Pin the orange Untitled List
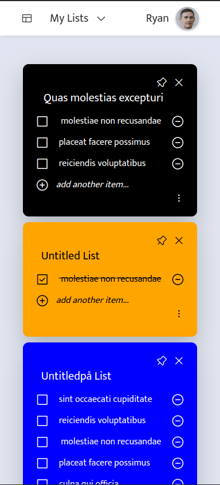Image resolution: width=220 pixels, height=485 pixels. [x=162, y=240]
